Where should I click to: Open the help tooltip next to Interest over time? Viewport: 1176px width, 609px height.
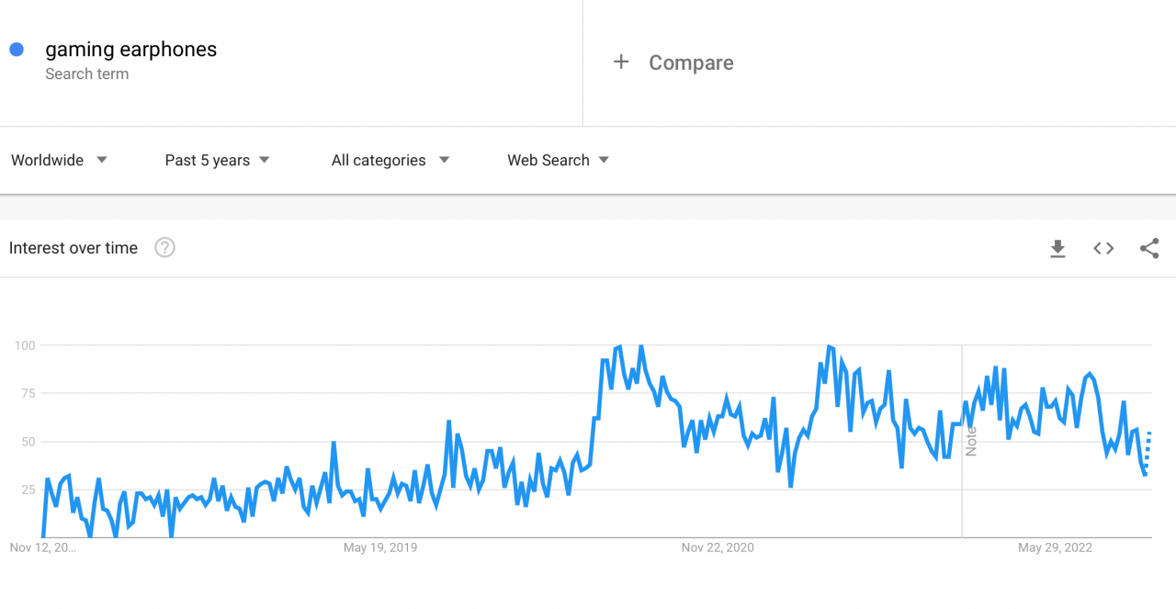(164, 247)
